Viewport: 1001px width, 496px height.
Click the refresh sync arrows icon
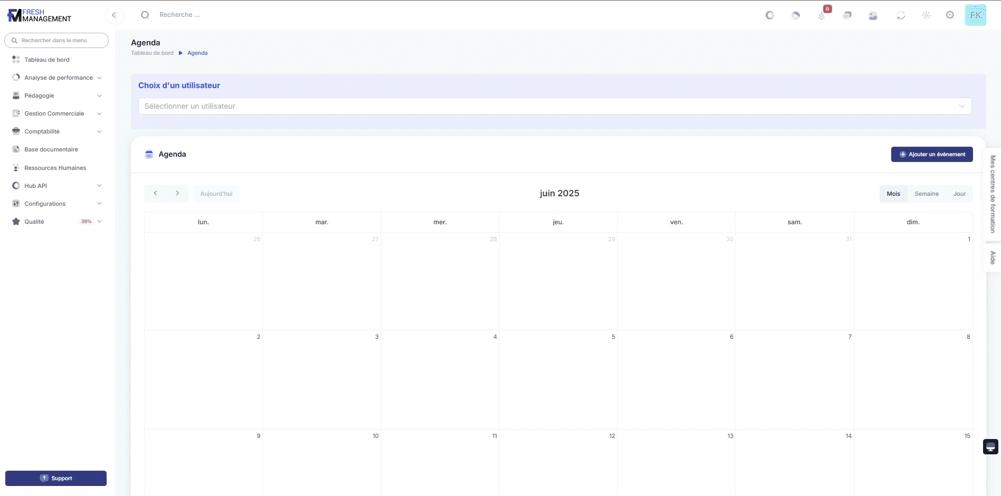click(x=901, y=16)
